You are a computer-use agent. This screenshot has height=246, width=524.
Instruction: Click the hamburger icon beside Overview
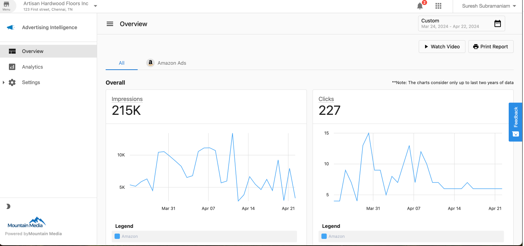point(110,24)
